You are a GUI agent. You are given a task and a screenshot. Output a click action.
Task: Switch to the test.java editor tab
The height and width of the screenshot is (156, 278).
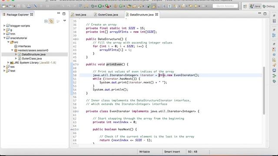(x=79, y=15)
